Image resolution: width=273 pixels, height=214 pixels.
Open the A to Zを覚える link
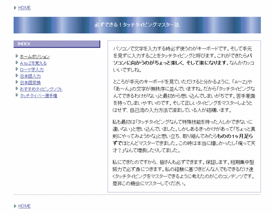pos(33,63)
